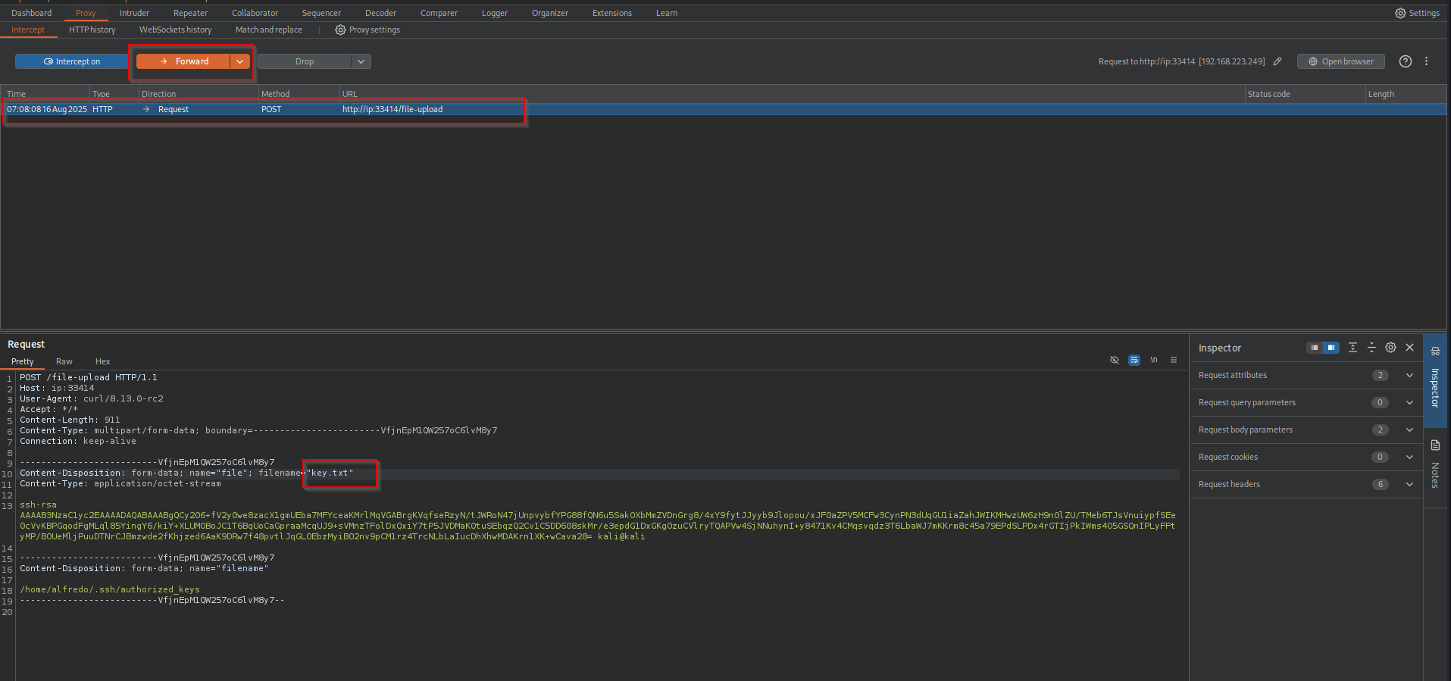Sort intercept table by Time column

(45, 94)
